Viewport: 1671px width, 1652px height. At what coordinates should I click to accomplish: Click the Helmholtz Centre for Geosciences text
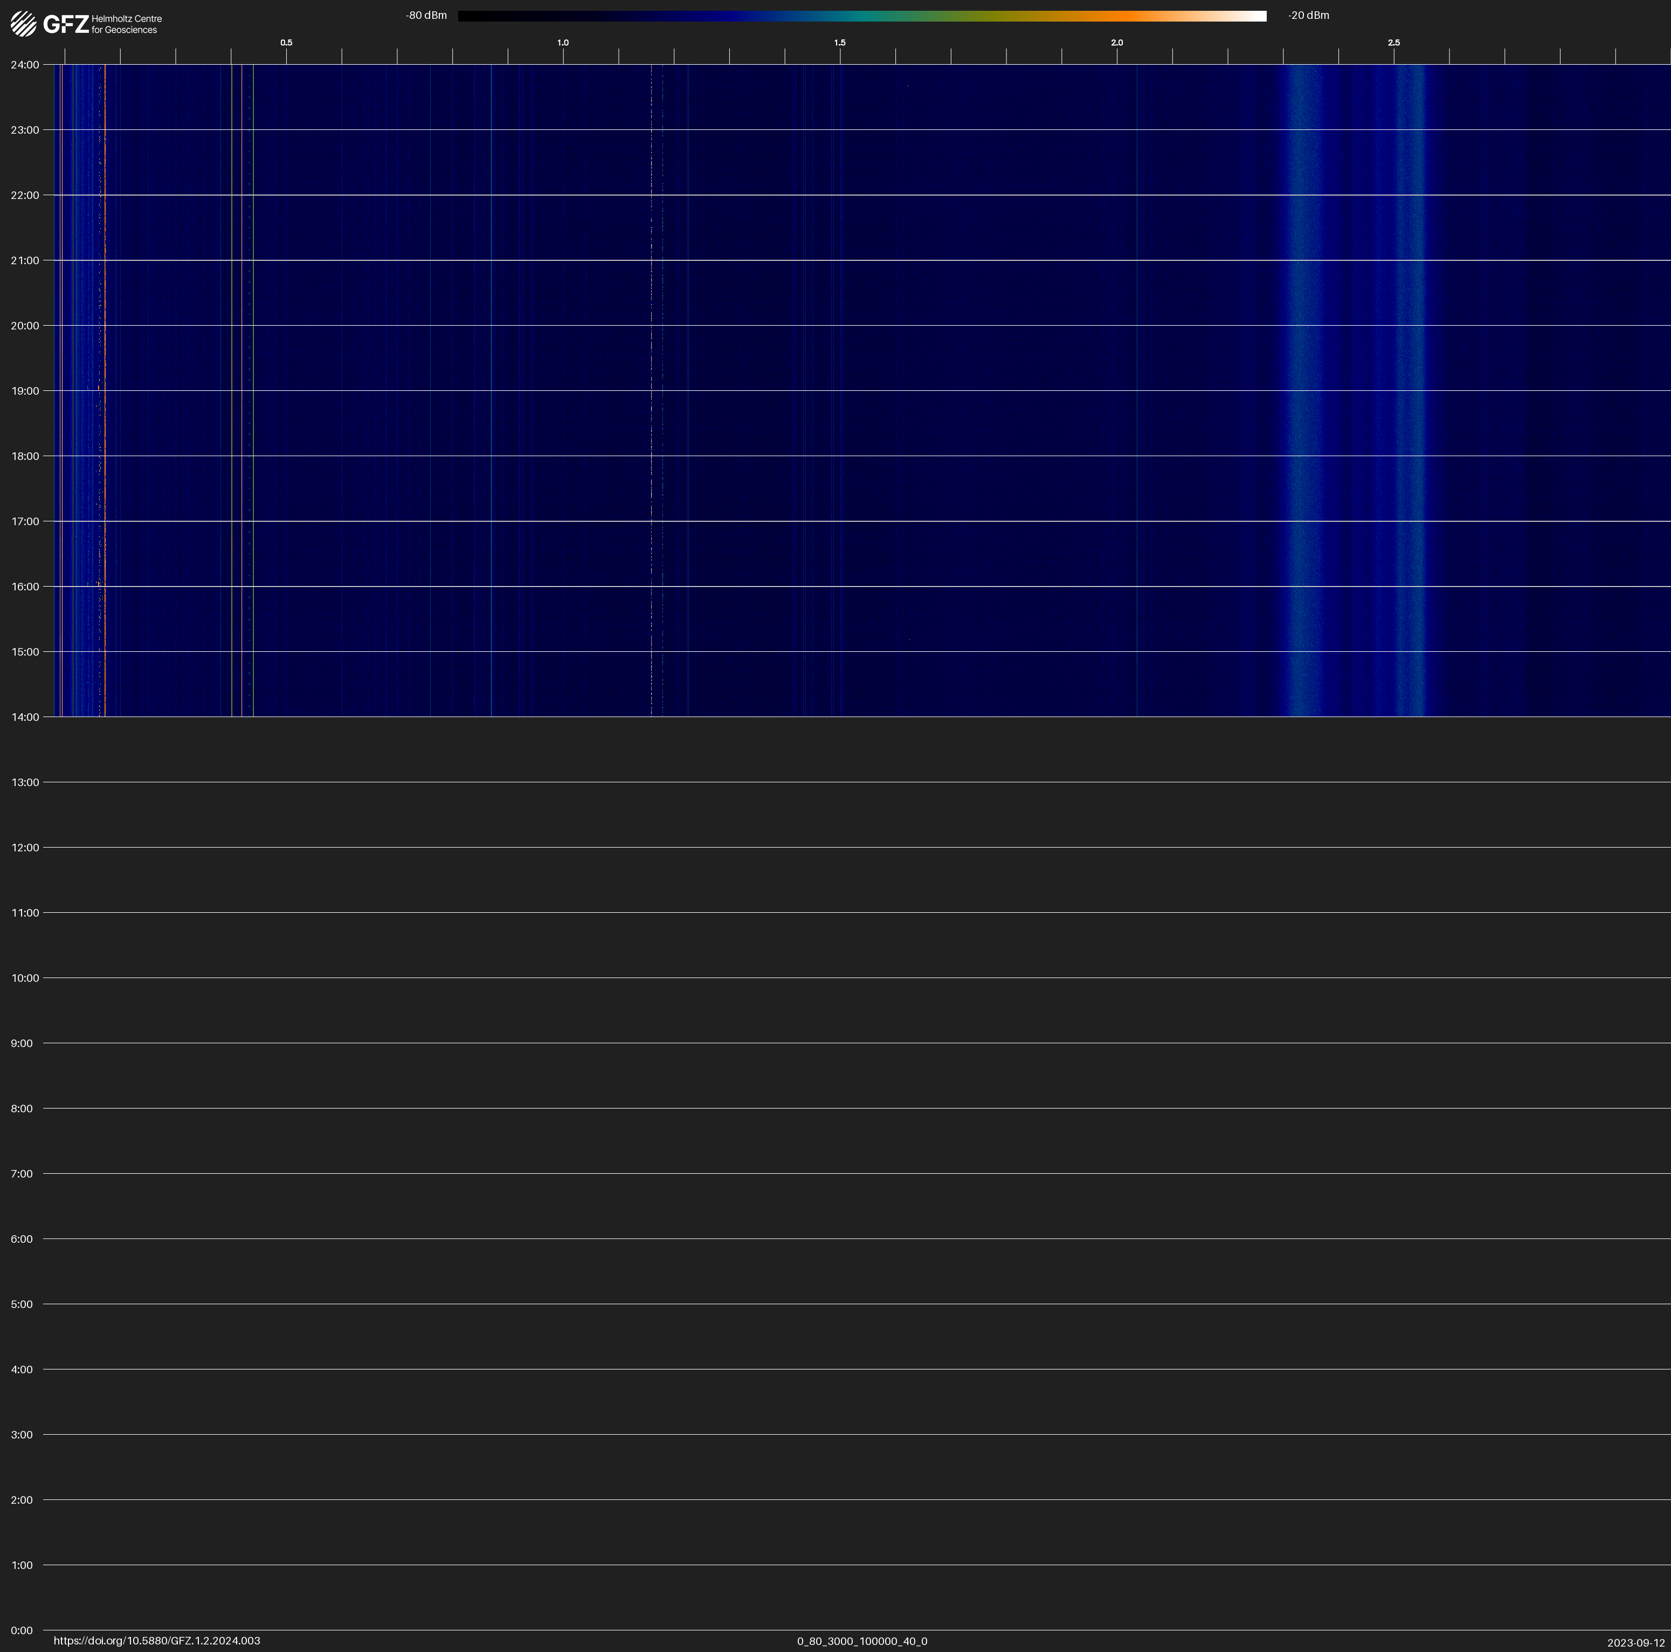pyautogui.click(x=126, y=24)
